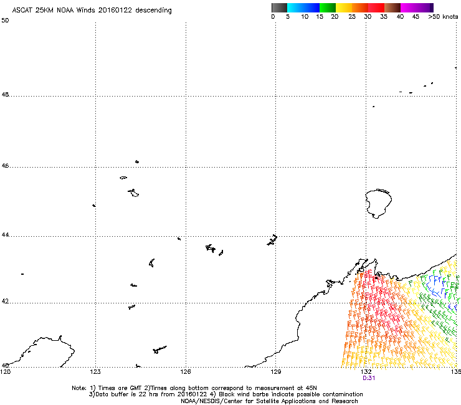The height and width of the screenshot is (405, 461).
Task: Click the legend tick label '35'
Action: (x=384, y=17)
